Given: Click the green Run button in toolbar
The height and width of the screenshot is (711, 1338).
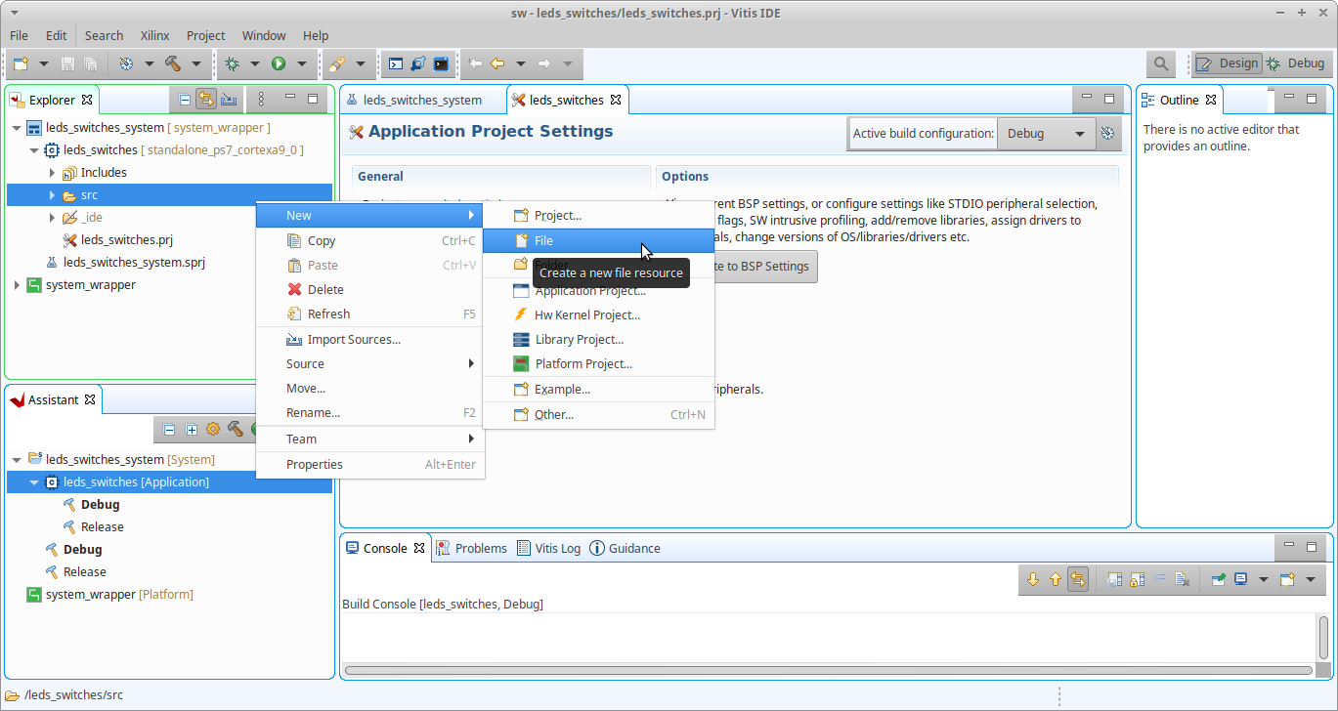Looking at the screenshot, I should click(x=279, y=63).
